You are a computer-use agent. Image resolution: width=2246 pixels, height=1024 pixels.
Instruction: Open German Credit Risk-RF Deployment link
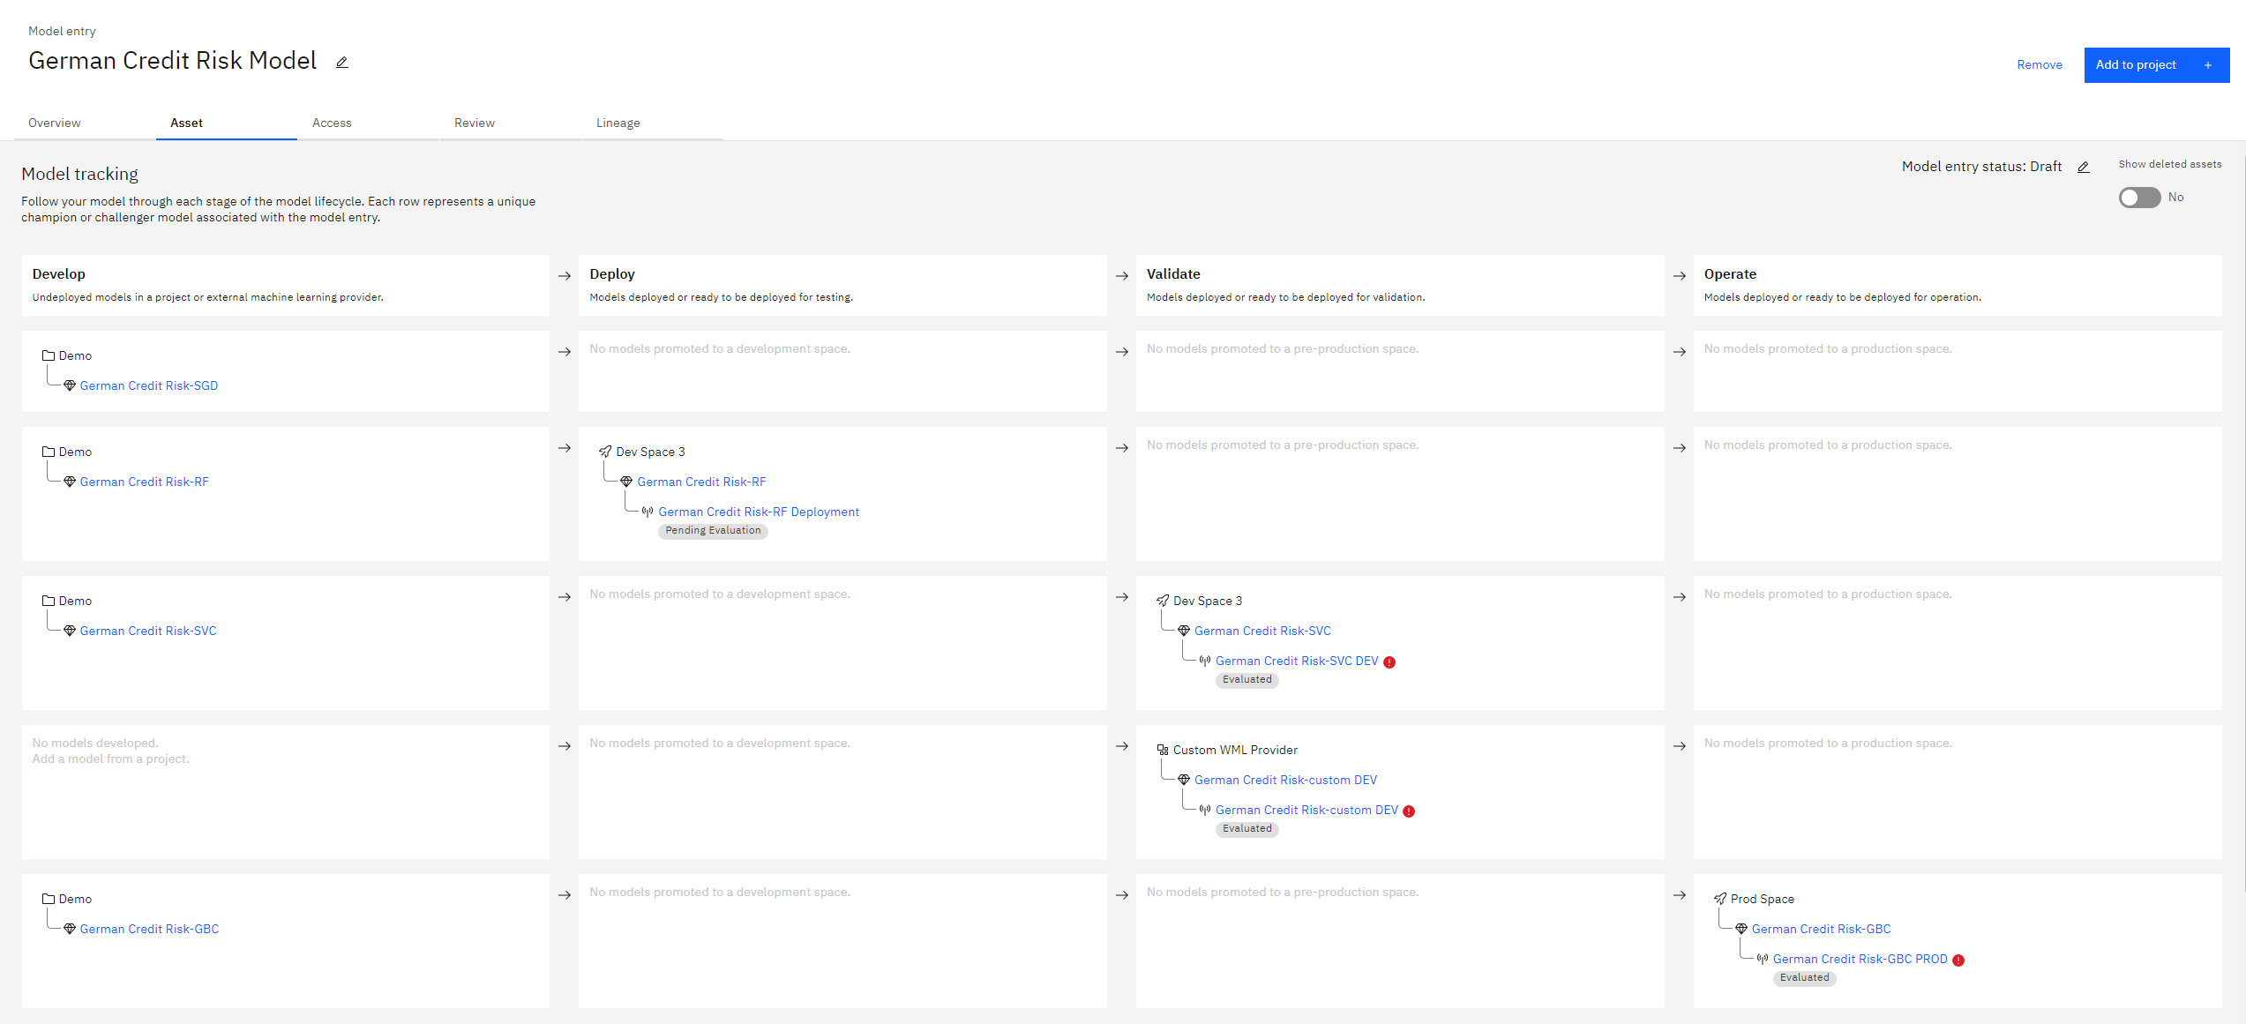759,512
